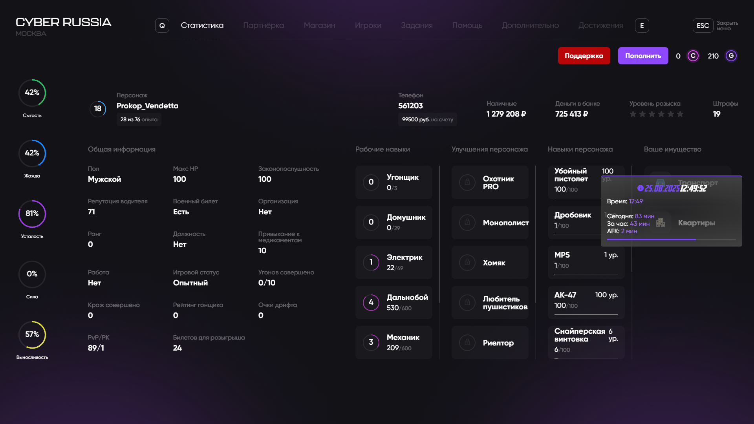
Task: Click the lock icon beside Любитель пушистиков
Action: coord(467,303)
